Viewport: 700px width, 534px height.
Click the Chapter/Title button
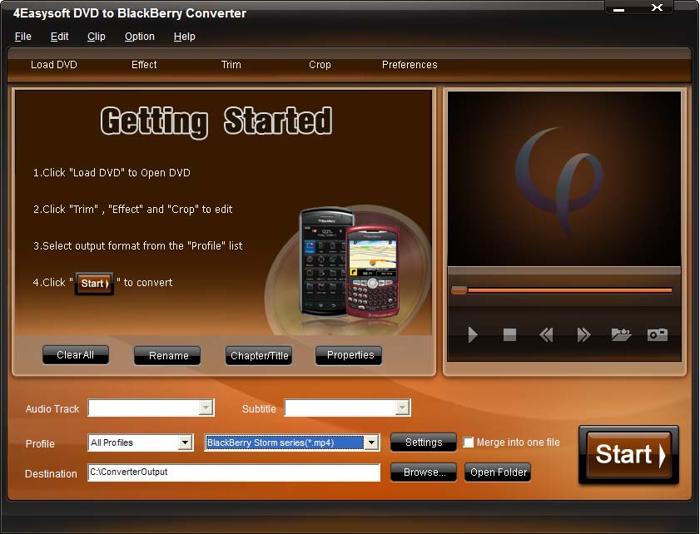click(259, 356)
